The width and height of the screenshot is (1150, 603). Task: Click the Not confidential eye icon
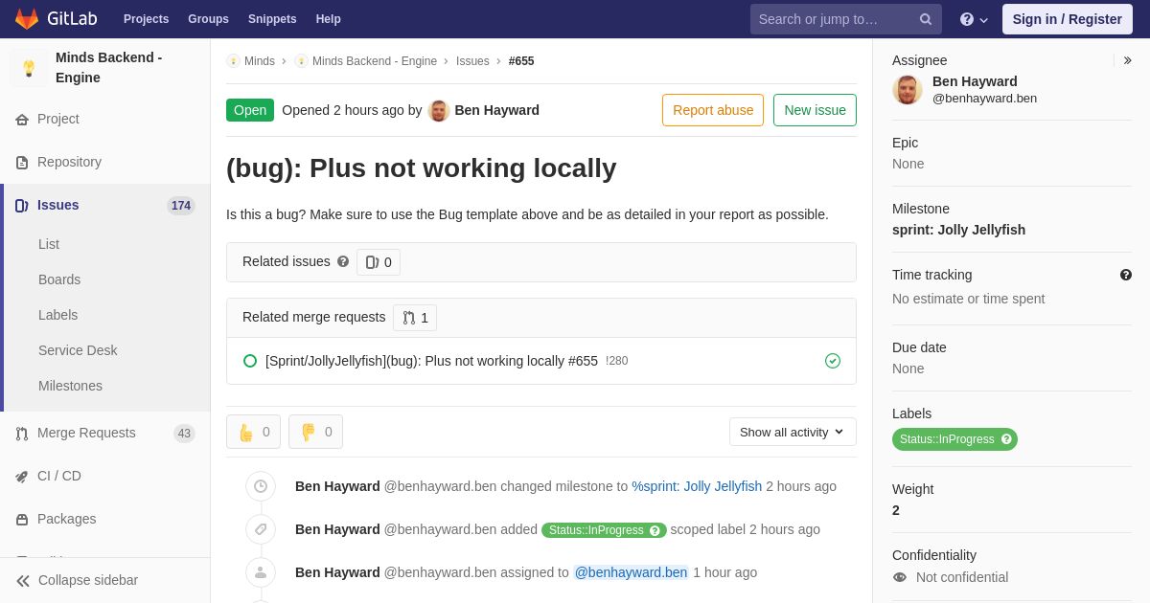pyautogui.click(x=900, y=577)
